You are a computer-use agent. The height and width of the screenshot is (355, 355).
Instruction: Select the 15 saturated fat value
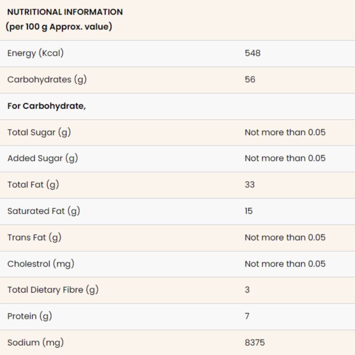248,211
